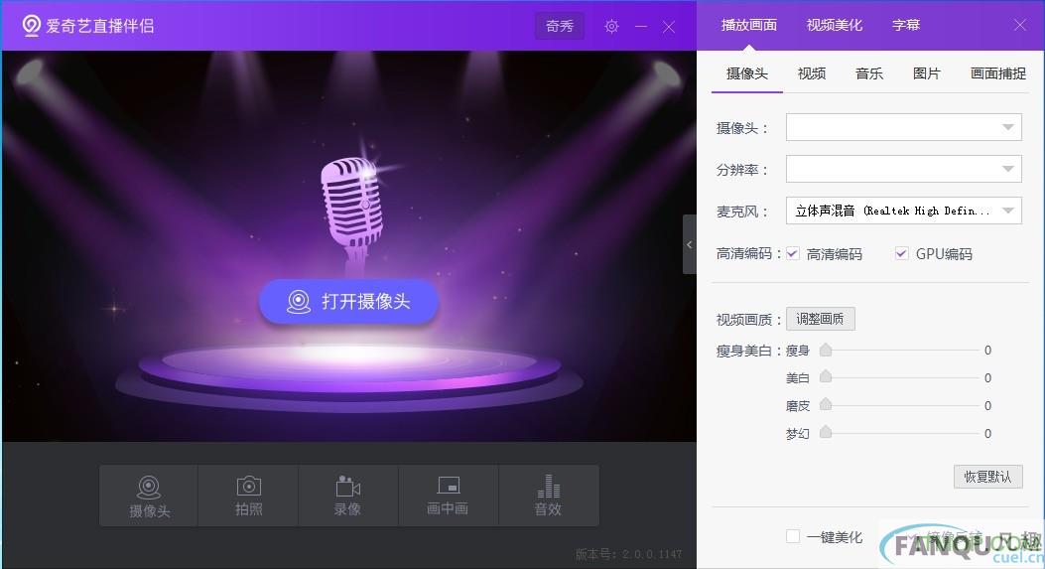Click the 瘦身 slimming slider handle
1045x569 pixels.
point(826,350)
